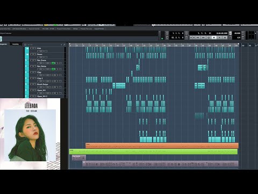
Task: Enable monitoring on the Kick track
Action: pyautogui.click(x=42, y=51)
